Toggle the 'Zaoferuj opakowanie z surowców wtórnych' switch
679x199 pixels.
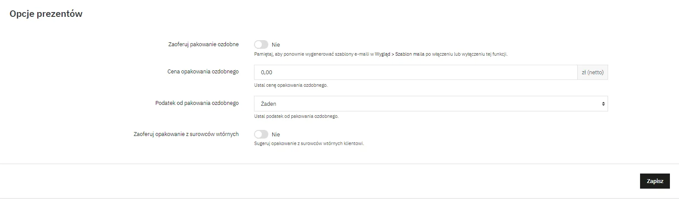261,134
